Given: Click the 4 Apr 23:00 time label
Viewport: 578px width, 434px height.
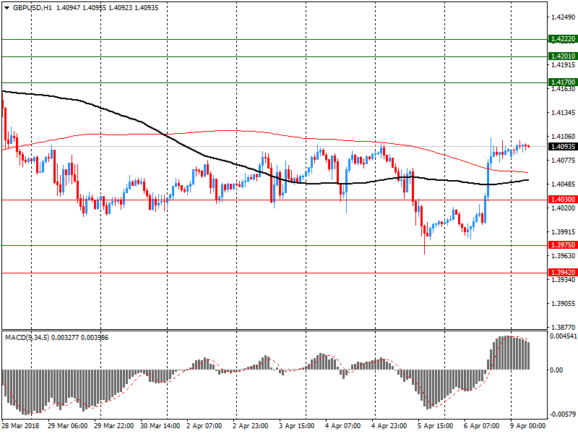Looking at the screenshot, I should coord(389,426).
